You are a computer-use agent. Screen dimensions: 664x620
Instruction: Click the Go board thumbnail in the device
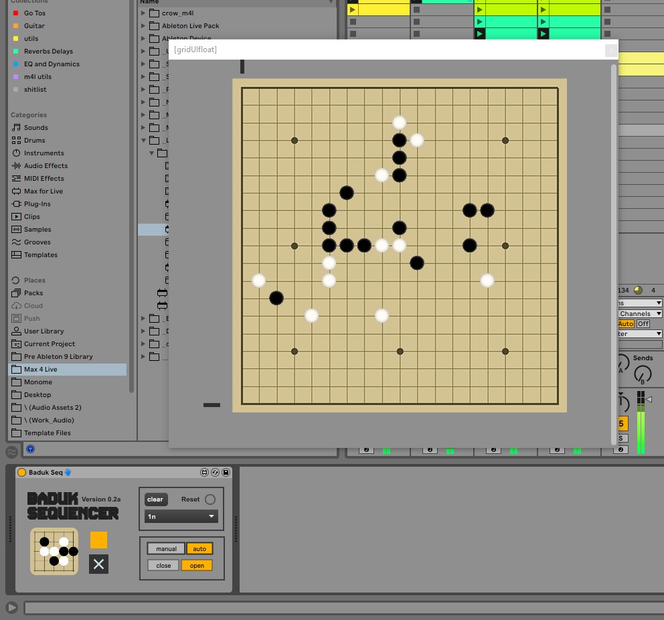pyautogui.click(x=54, y=551)
